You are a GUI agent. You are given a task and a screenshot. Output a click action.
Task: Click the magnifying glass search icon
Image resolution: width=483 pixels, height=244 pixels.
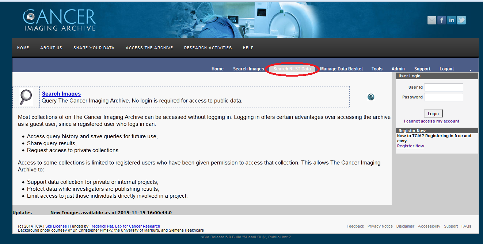[x=26, y=97]
